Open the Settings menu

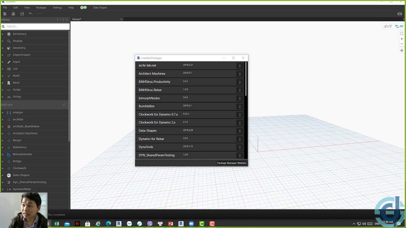point(57,8)
